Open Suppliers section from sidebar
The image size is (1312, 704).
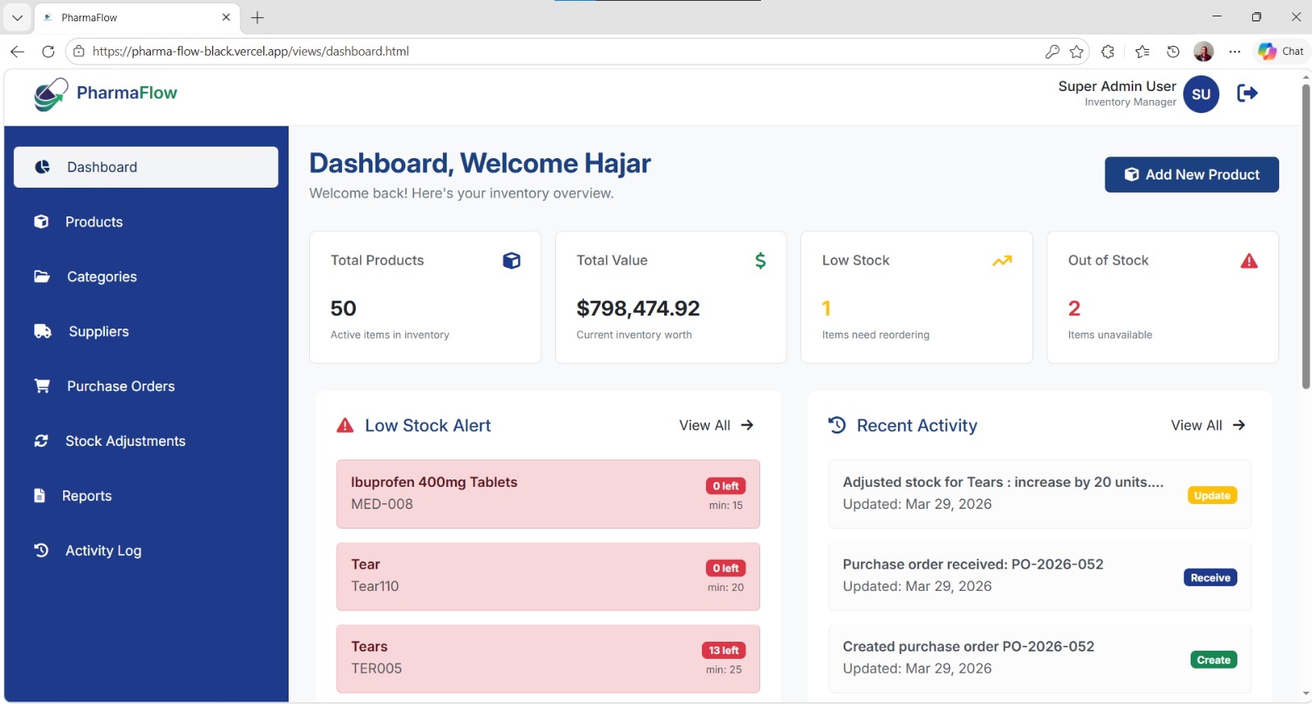tap(146, 332)
